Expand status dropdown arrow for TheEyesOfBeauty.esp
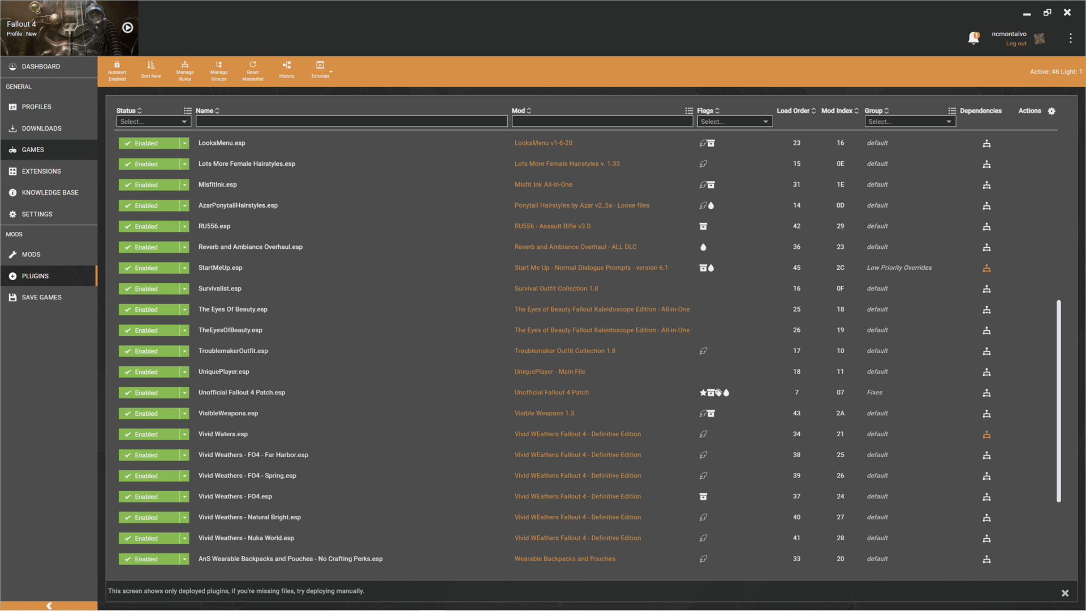This screenshot has height=611, width=1086. click(x=184, y=330)
